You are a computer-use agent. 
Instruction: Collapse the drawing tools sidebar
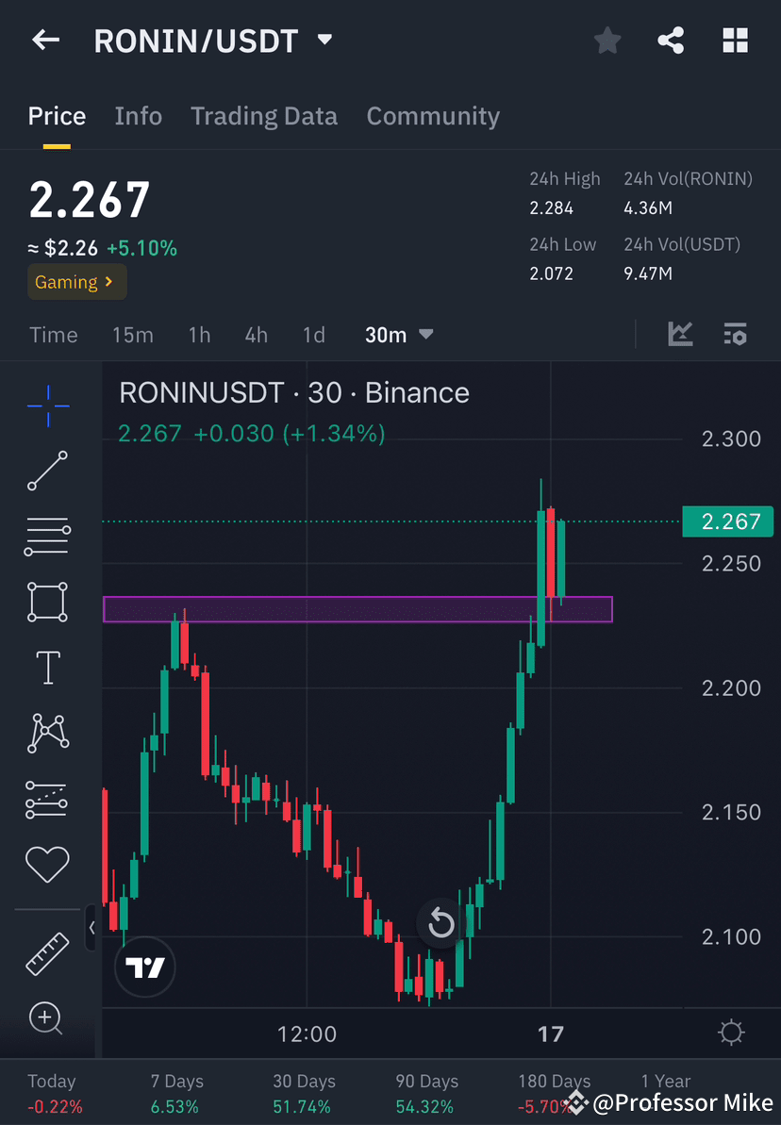(x=91, y=928)
